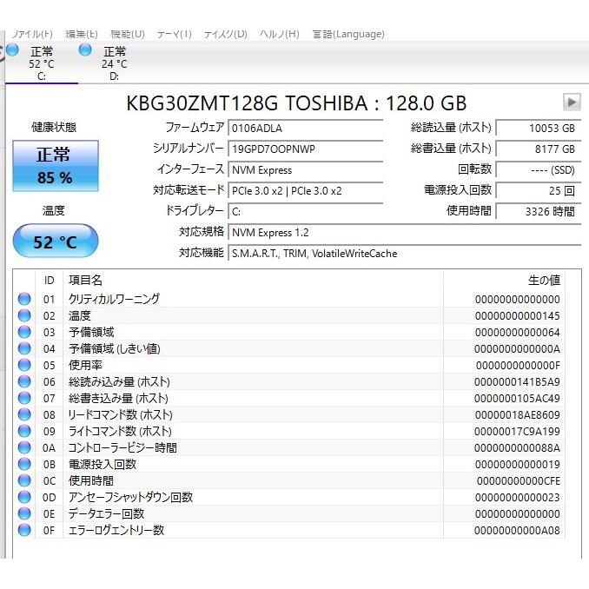Click the 52 °C temperature button
Image resolution: width=589 pixels, height=589 pixels.
coord(56,242)
